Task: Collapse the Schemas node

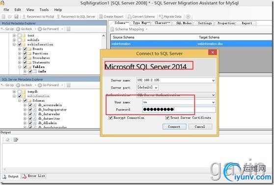Action: point(20,101)
